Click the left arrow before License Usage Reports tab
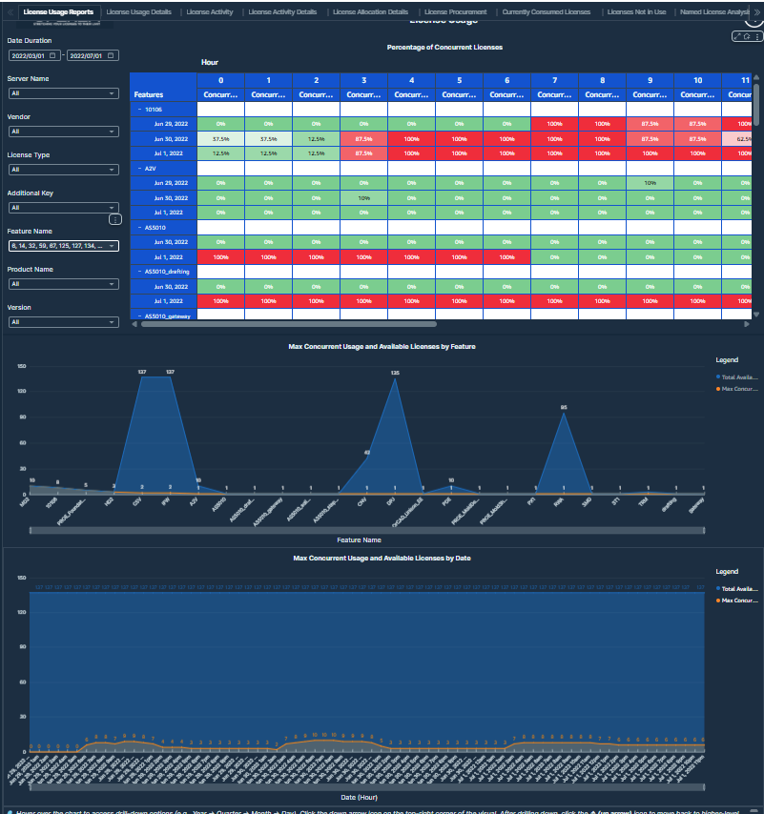Viewport: 764px width, 814px height. pyautogui.click(x=9, y=10)
